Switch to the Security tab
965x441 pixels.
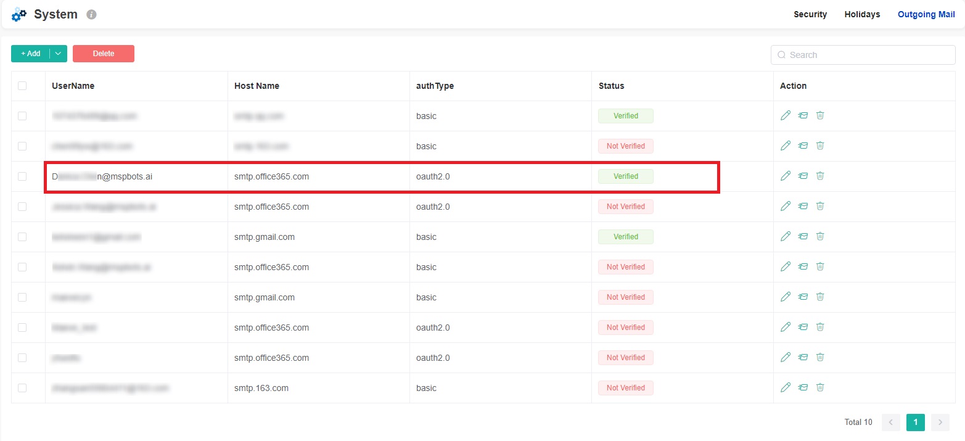[810, 14]
